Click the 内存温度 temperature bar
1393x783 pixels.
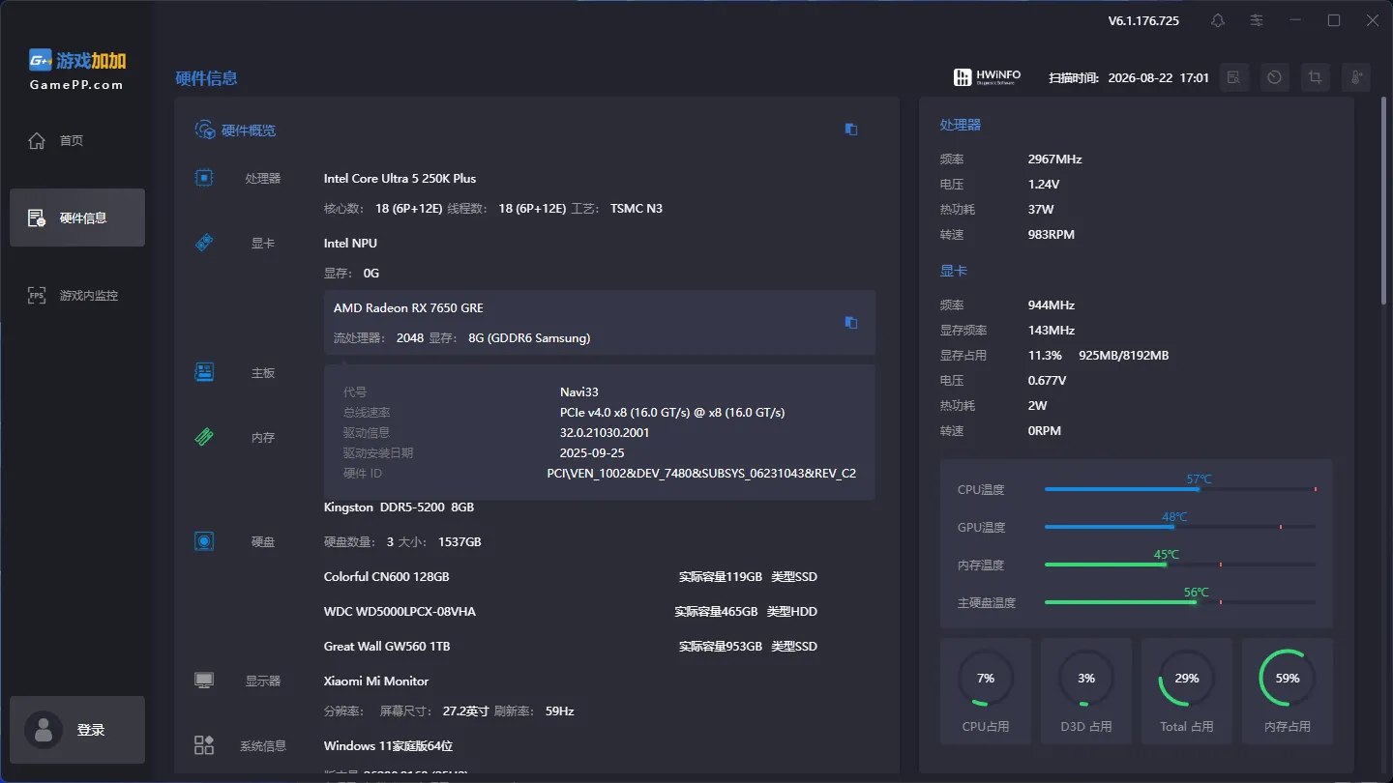click(x=1180, y=565)
